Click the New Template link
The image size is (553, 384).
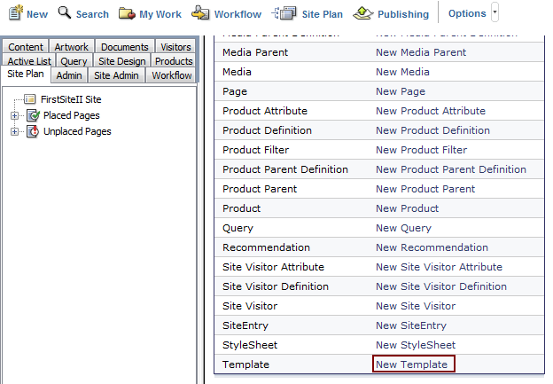tap(411, 364)
